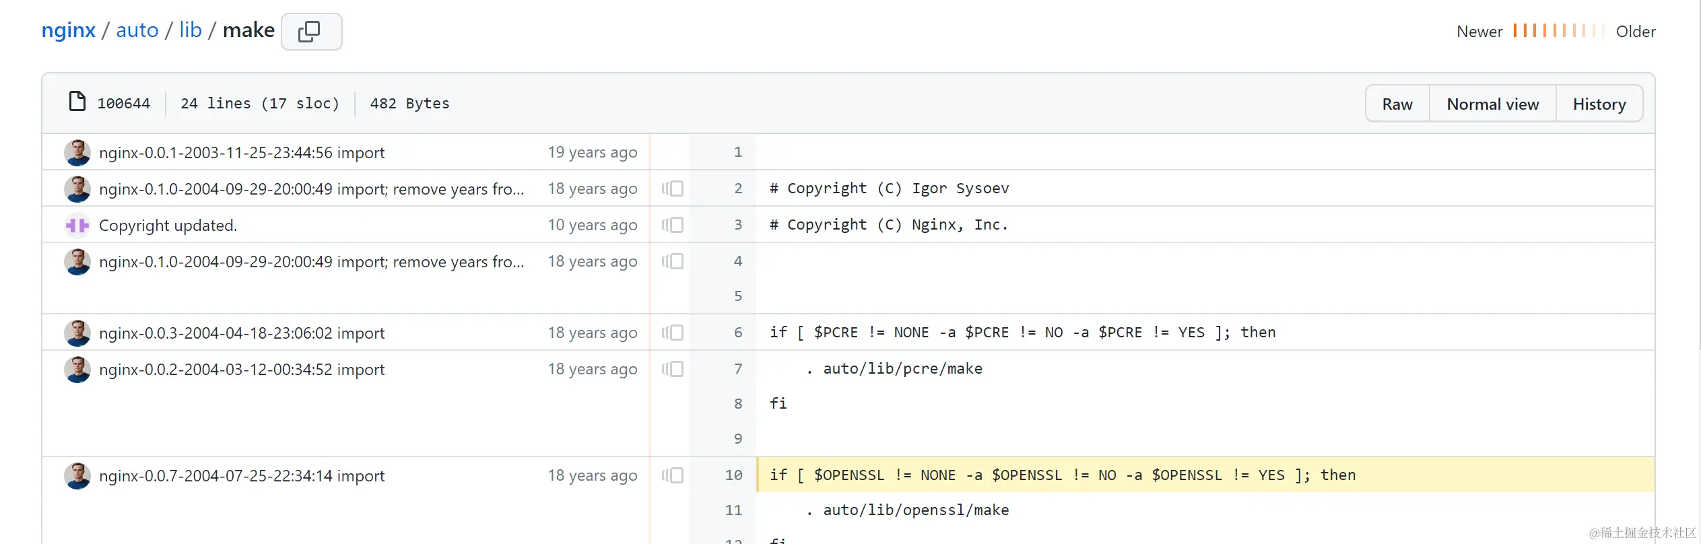
Task: Click the reblame icon on line 2
Action: point(673,189)
